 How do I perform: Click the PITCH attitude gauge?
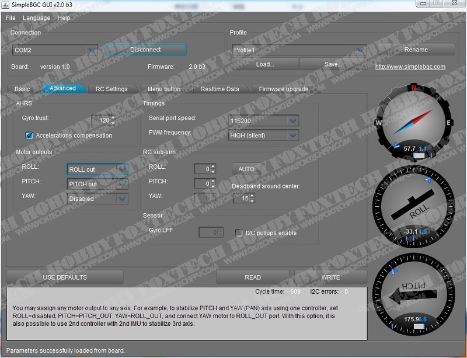pyautogui.click(x=414, y=294)
